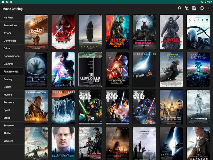Open the Love movie poster
This screenshot has width=213, height=160.
click(144, 70)
